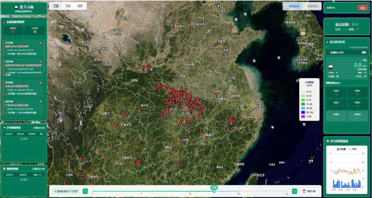The image size is (372, 198).
Task: Click the map marker near 合肥市
Action: pos(216,94)
